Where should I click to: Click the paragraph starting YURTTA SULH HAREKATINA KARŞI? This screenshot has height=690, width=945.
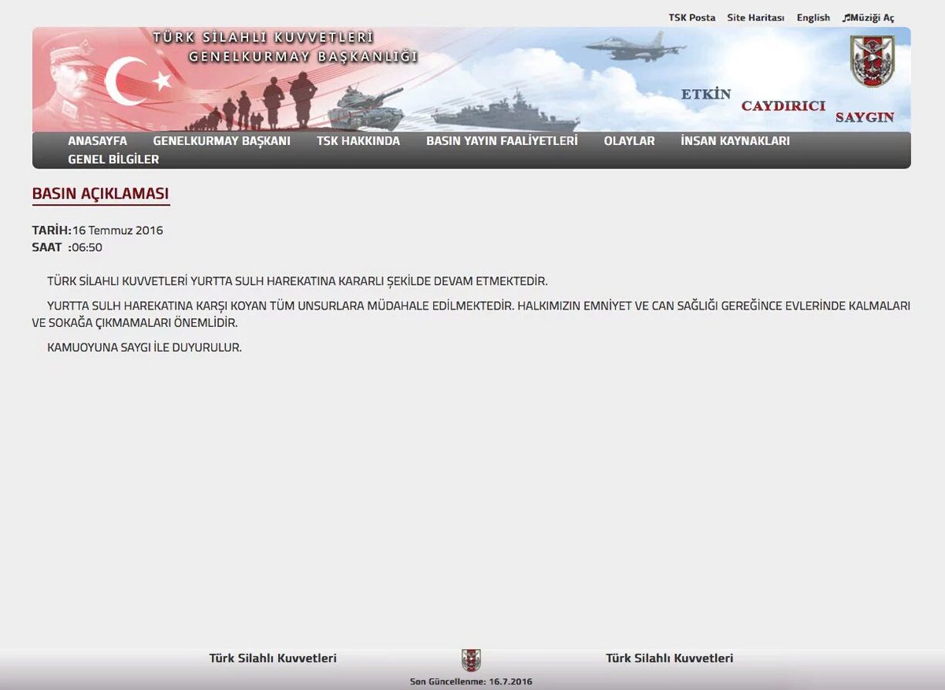click(471, 314)
